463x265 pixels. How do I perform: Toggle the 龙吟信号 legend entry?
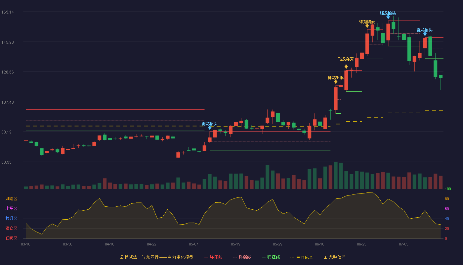335,257
